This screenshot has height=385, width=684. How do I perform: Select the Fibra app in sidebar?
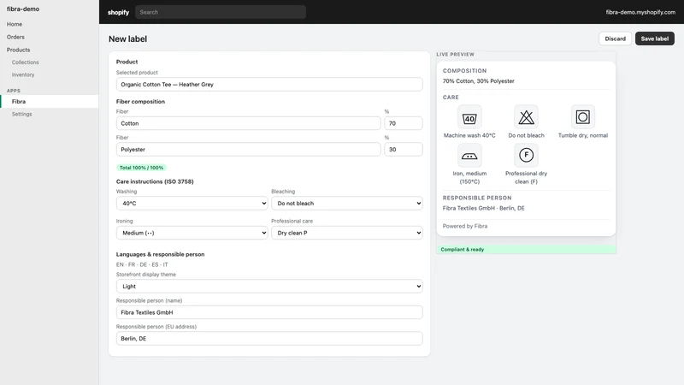point(50,101)
